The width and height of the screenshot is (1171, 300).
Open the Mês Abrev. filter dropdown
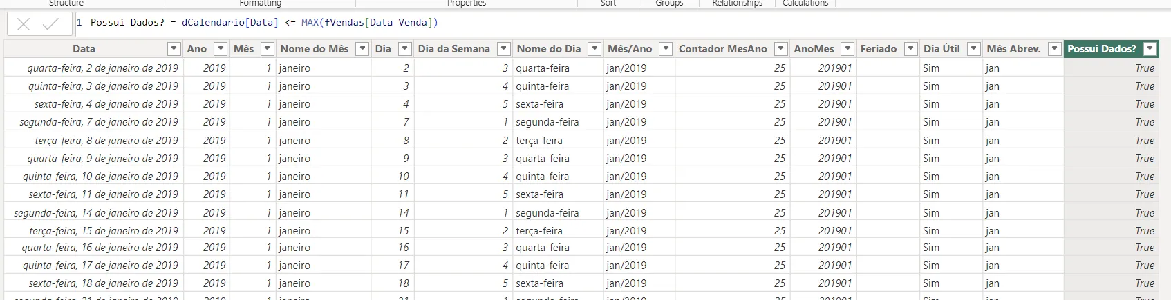1054,49
